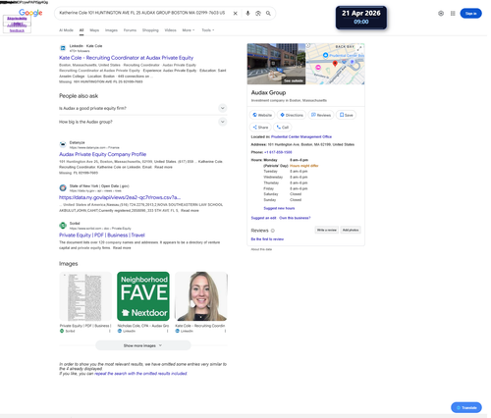Click the Call button
491x418 pixels.
tap(283, 128)
